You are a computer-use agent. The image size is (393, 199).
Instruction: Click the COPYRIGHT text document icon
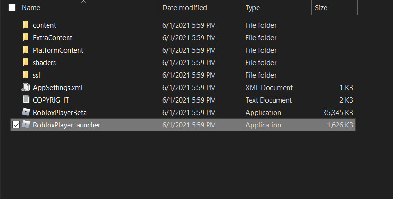click(x=25, y=100)
